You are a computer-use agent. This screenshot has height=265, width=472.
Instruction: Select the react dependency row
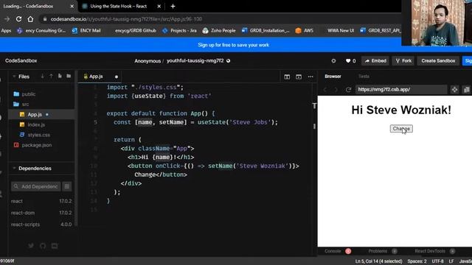click(x=41, y=201)
